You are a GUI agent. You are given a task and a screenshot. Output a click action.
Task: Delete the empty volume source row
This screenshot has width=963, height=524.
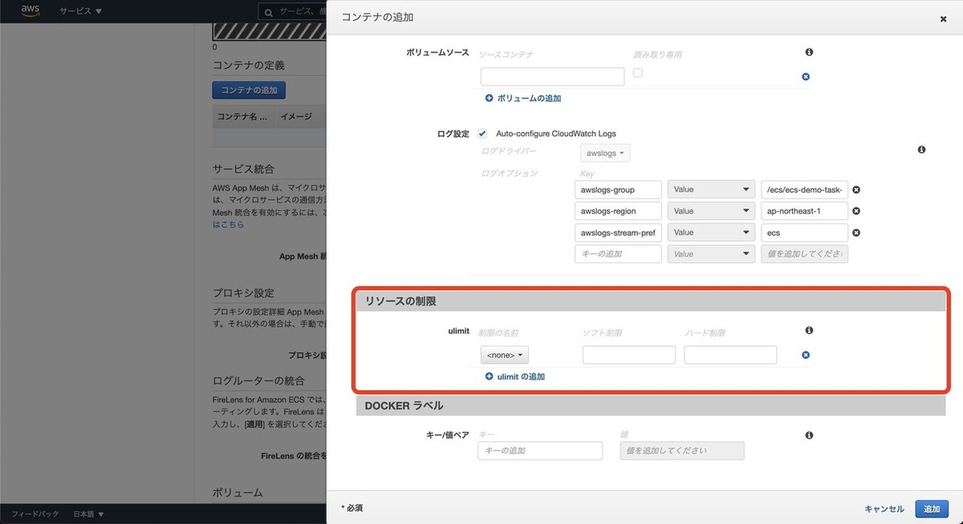click(805, 76)
